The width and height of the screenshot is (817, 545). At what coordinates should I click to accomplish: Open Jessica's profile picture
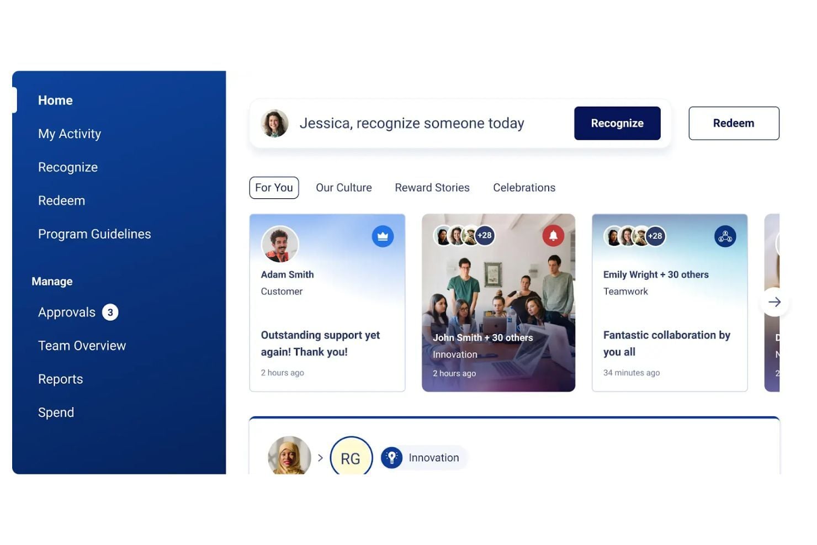[274, 123]
